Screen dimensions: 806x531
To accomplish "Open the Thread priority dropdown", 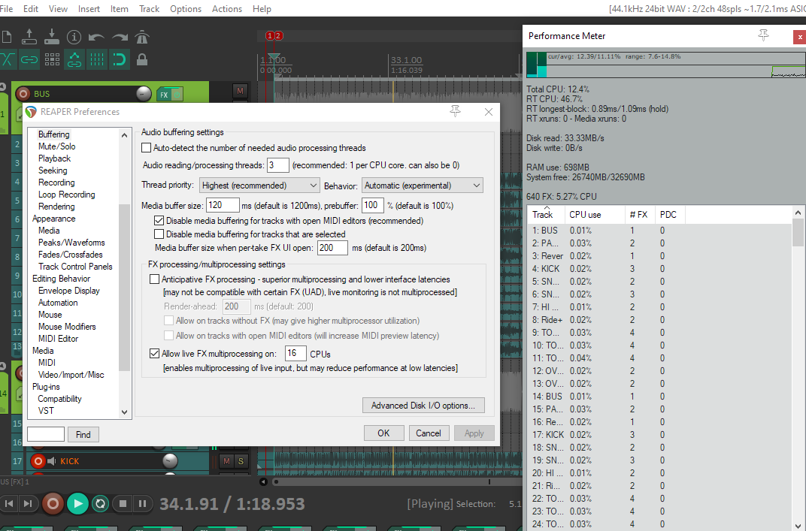I will tap(259, 186).
